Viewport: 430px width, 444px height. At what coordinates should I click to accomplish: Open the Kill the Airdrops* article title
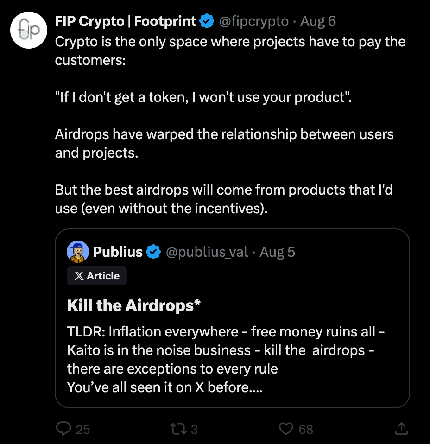(x=134, y=305)
